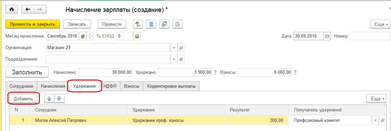The image size is (391, 131).
Task: Switch to the НДФЛ tab
Action: [x=110, y=86]
